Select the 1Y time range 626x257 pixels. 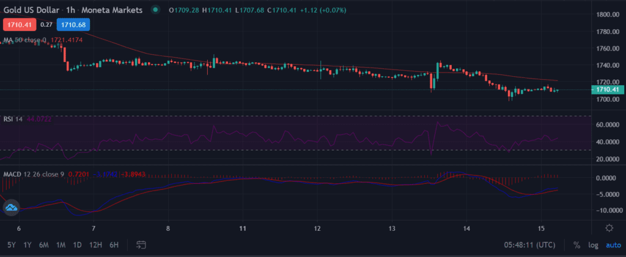(x=28, y=245)
